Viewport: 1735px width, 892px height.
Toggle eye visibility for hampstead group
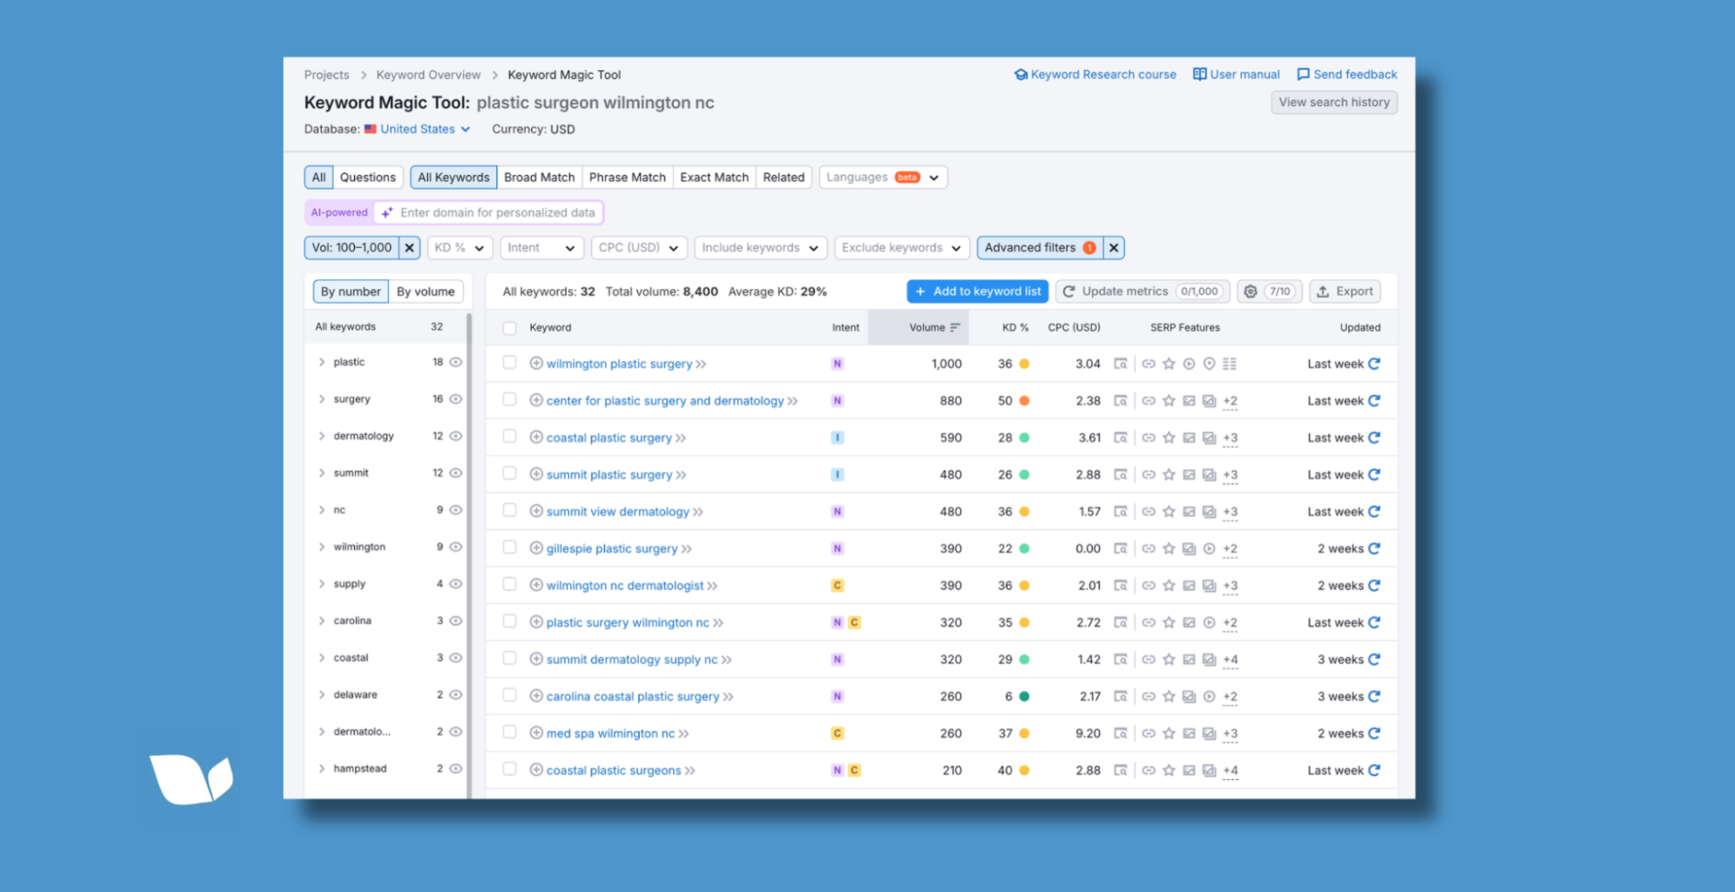[x=456, y=769]
